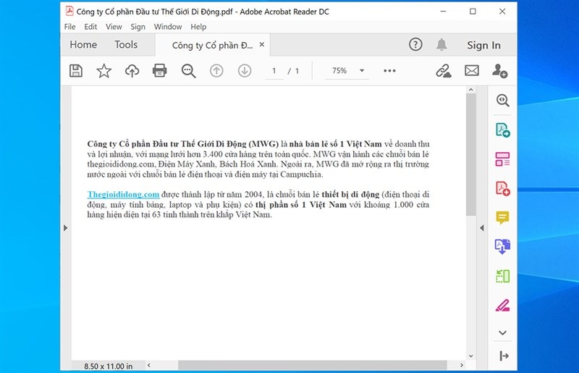Switch to the Tools tab
This screenshot has height=373, width=579.
[x=126, y=45]
